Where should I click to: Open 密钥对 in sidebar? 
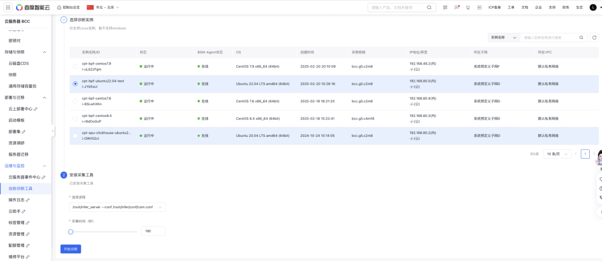coord(14,41)
